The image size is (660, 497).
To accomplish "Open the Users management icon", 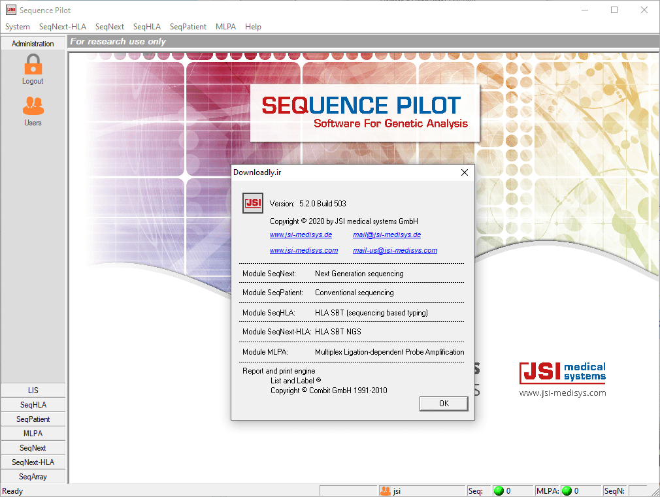I will 33,104.
